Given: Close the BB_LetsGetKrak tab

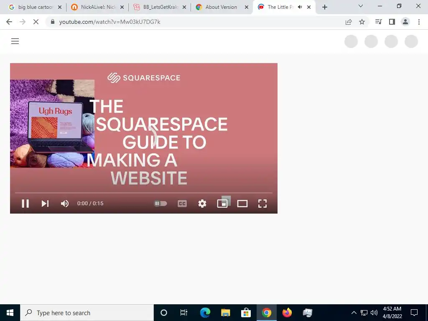Looking at the screenshot, I should coord(184,8).
